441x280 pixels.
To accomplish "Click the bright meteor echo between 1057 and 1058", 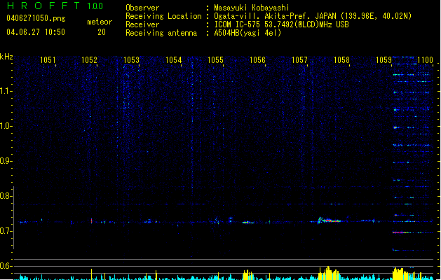I will (x=329, y=220).
